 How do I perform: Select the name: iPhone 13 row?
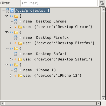[39, 70]
